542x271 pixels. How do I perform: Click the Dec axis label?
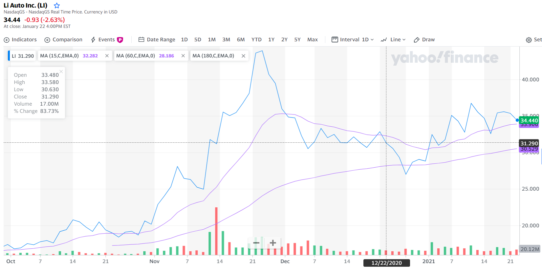[x=285, y=261]
